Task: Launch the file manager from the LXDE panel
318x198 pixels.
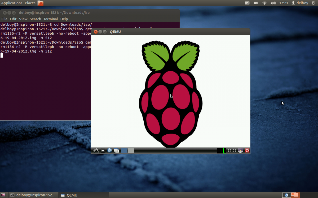Action: (103, 151)
